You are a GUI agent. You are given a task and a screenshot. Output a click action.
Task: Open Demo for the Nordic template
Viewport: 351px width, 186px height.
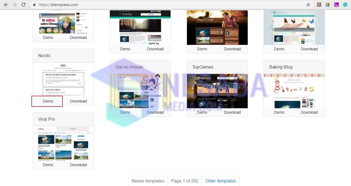tap(48, 101)
